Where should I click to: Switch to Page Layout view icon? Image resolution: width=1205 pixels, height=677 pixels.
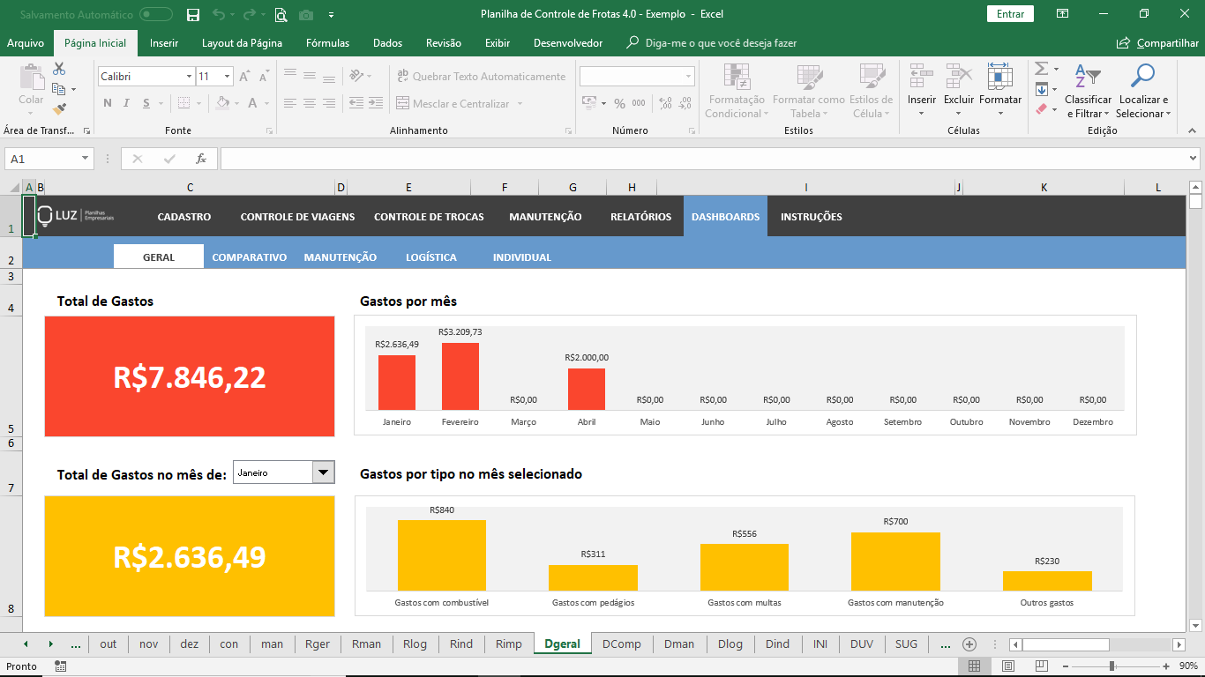(1008, 666)
